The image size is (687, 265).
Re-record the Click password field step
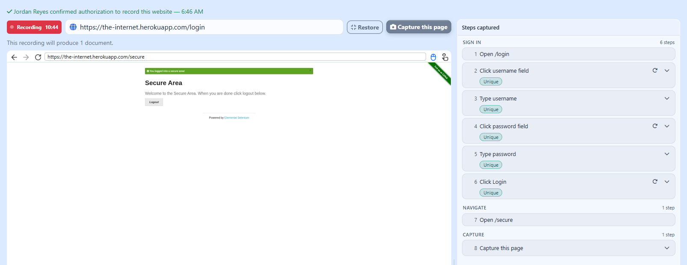[655, 126]
